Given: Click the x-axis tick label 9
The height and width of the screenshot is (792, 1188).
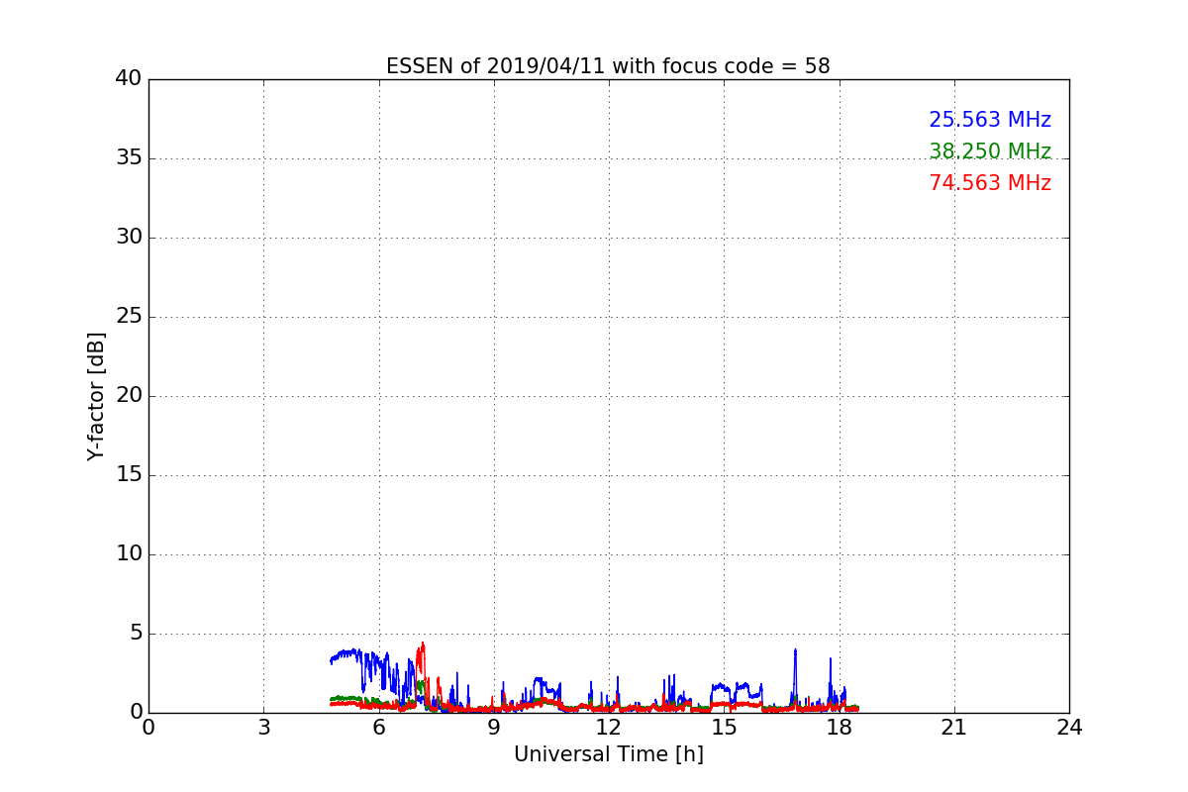Looking at the screenshot, I should (x=494, y=728).
